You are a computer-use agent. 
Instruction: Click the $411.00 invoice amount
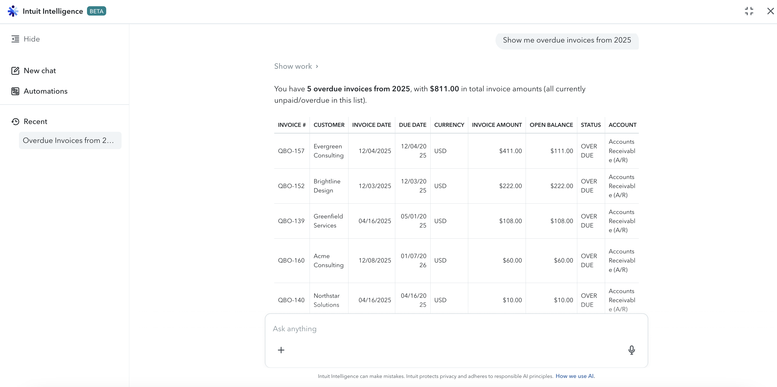pyautogui.click(x=510, y=151)
